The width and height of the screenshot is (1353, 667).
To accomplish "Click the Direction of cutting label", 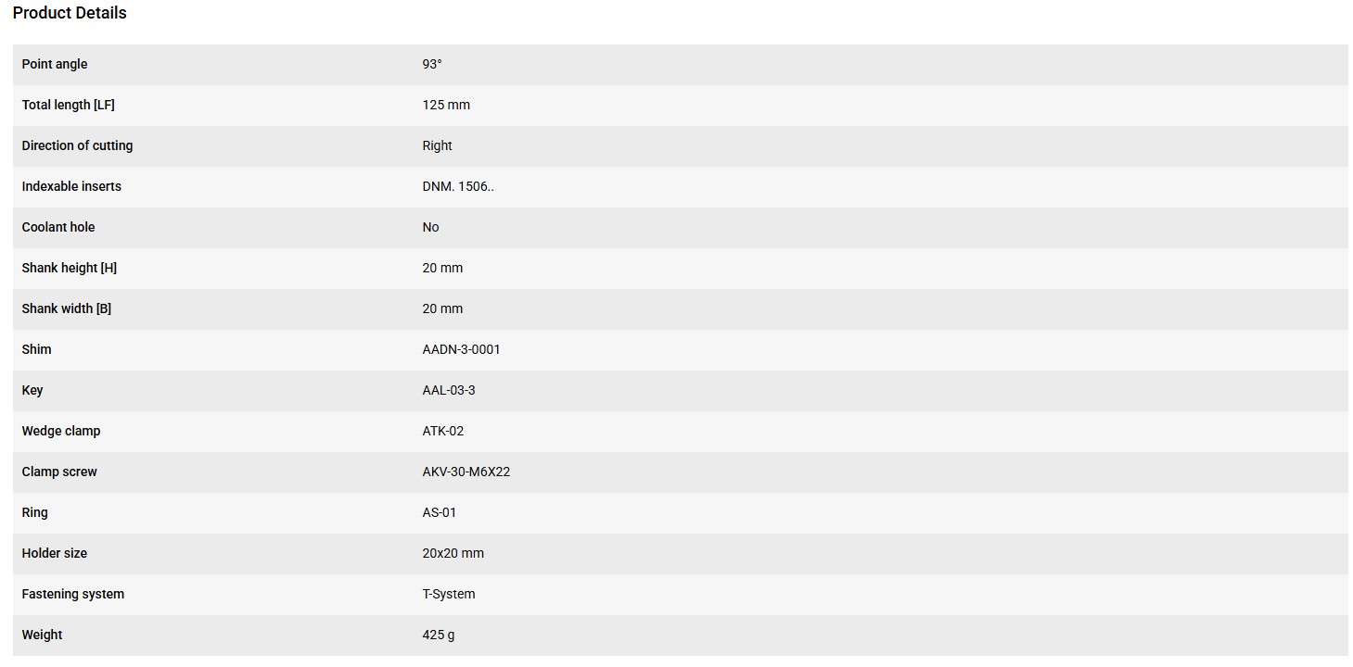I will pyautogui.click(x=77, y=145).
